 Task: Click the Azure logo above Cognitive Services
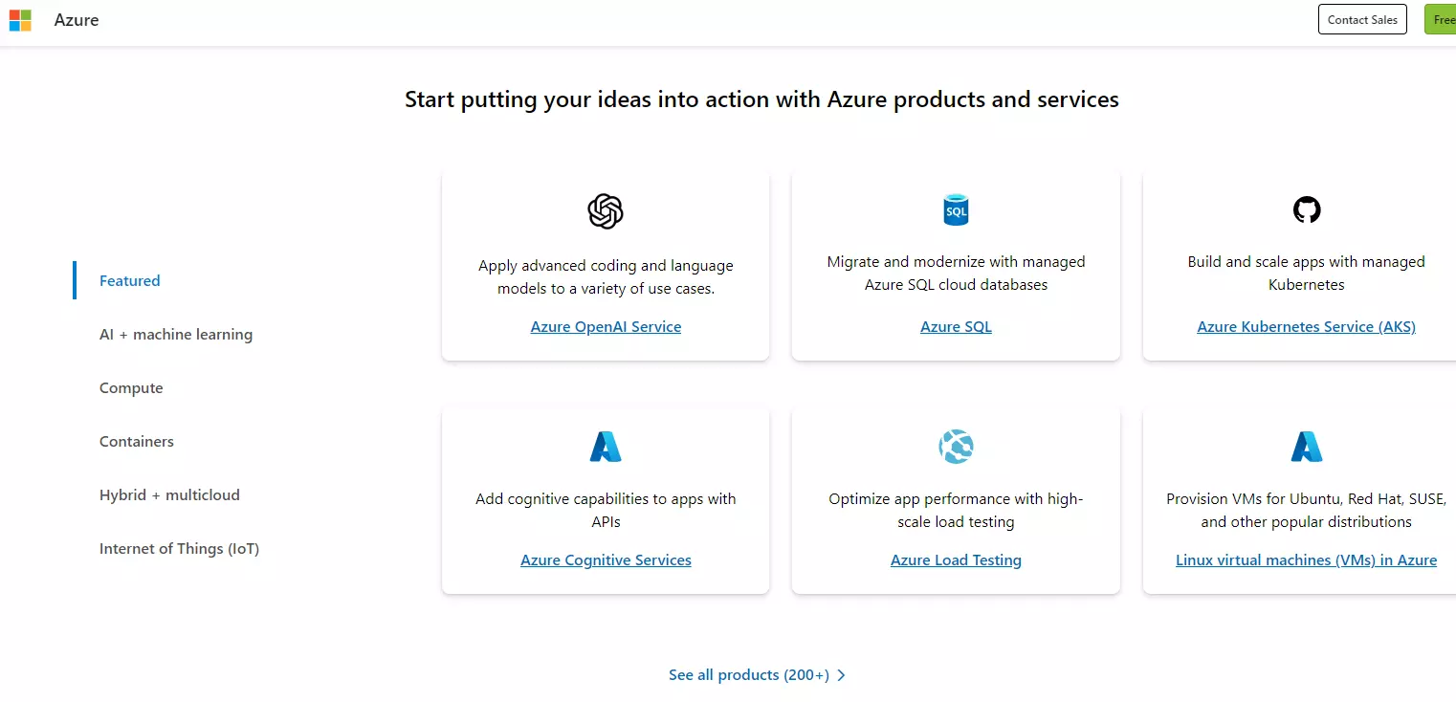pyautogui.click(x=606, y=447)
